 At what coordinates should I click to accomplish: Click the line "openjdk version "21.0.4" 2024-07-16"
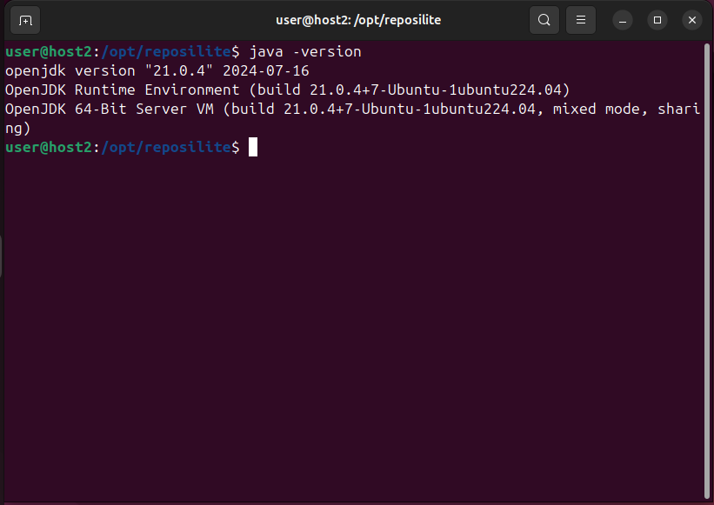157,71
